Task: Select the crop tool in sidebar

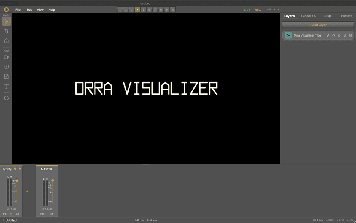Action: [6, 31]
